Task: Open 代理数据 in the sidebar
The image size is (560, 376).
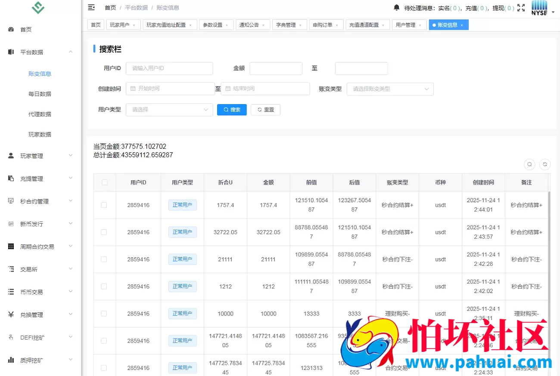Action: [40, 114]
